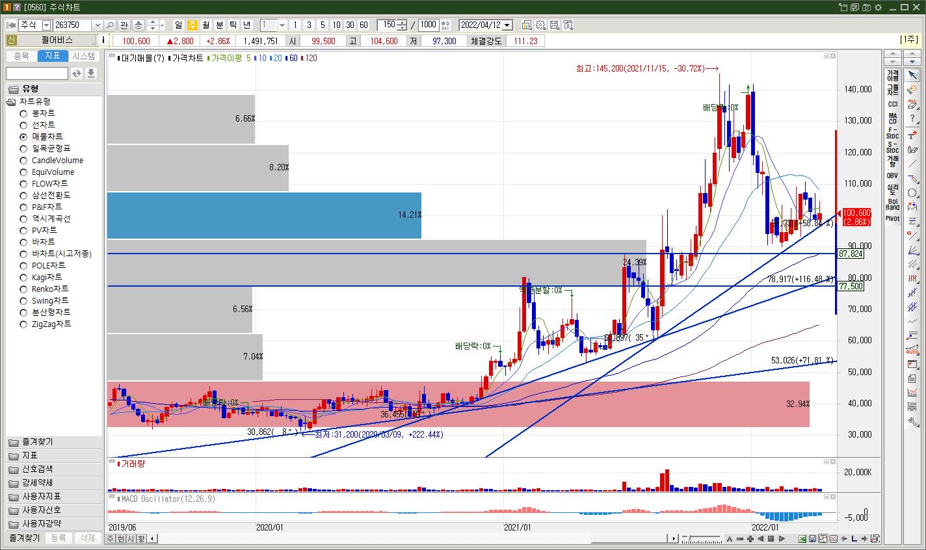The image size is (926, 550).
Task: Select the Fibonacci fan lines tool
Action: click(x=912, y=250)
